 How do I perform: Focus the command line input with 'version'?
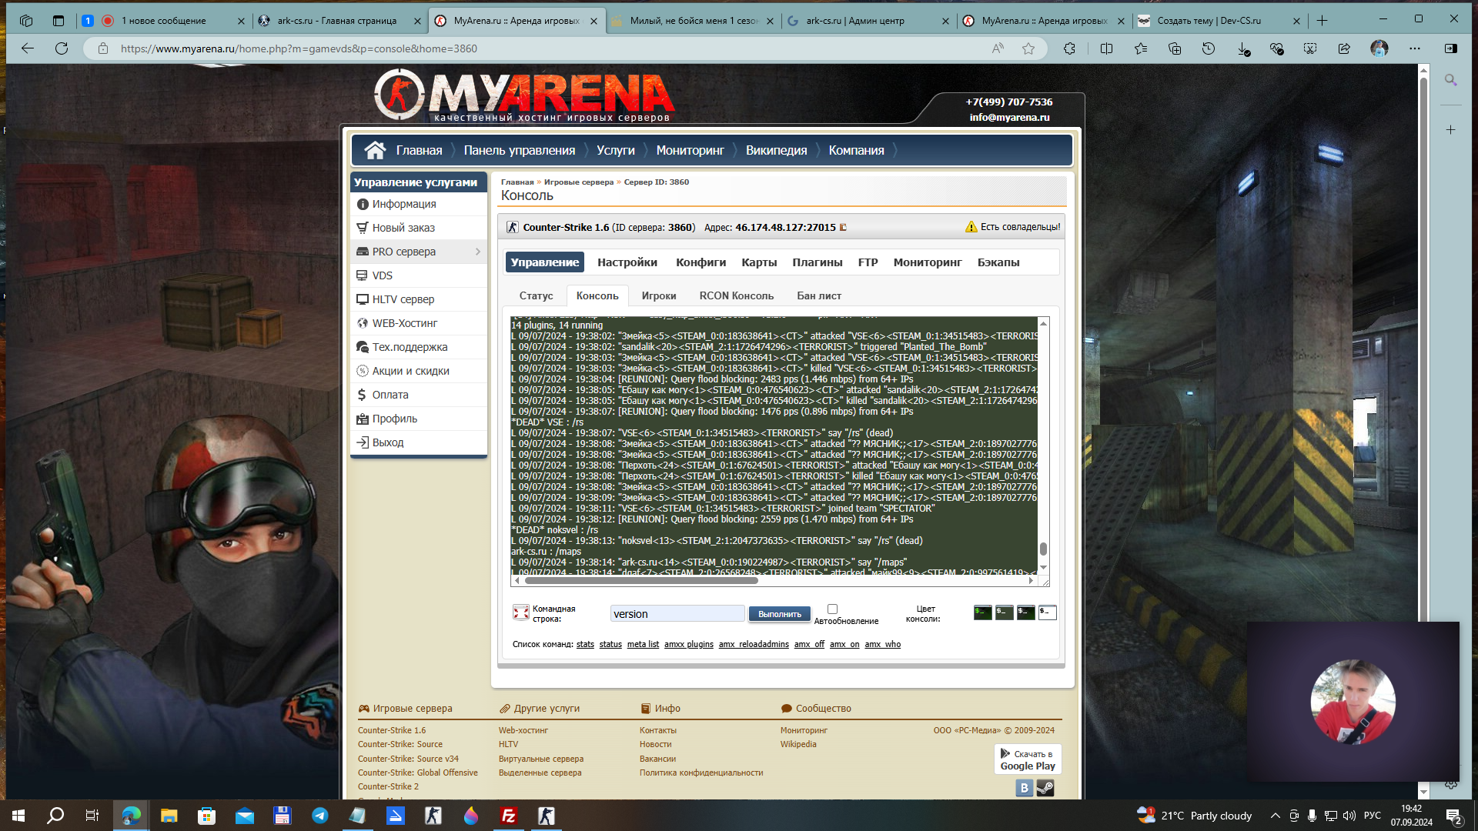[x=677, y=614]
